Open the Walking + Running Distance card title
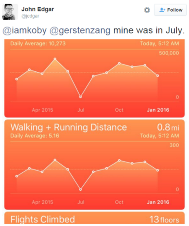Viewport: 189px width, 226px height. click(x=69, y=127)
